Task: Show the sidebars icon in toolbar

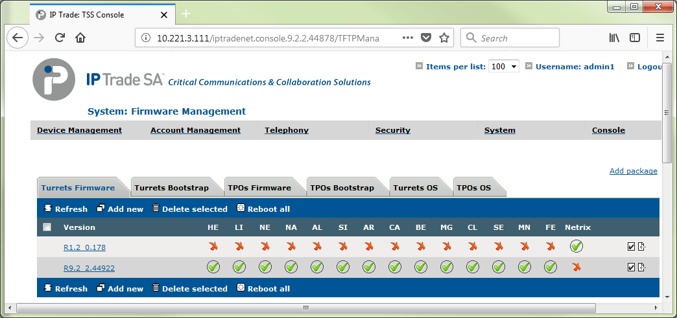Action: point(635,38)
